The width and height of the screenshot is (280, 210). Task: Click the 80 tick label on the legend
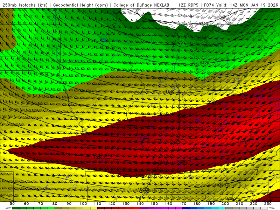[x=55, y=204]
